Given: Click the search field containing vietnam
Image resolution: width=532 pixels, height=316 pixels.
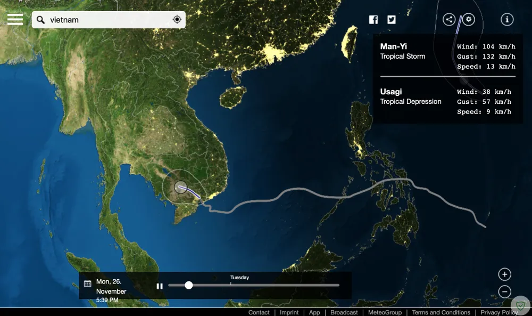Looking at the screenshot, I should (x=106, y=20).
